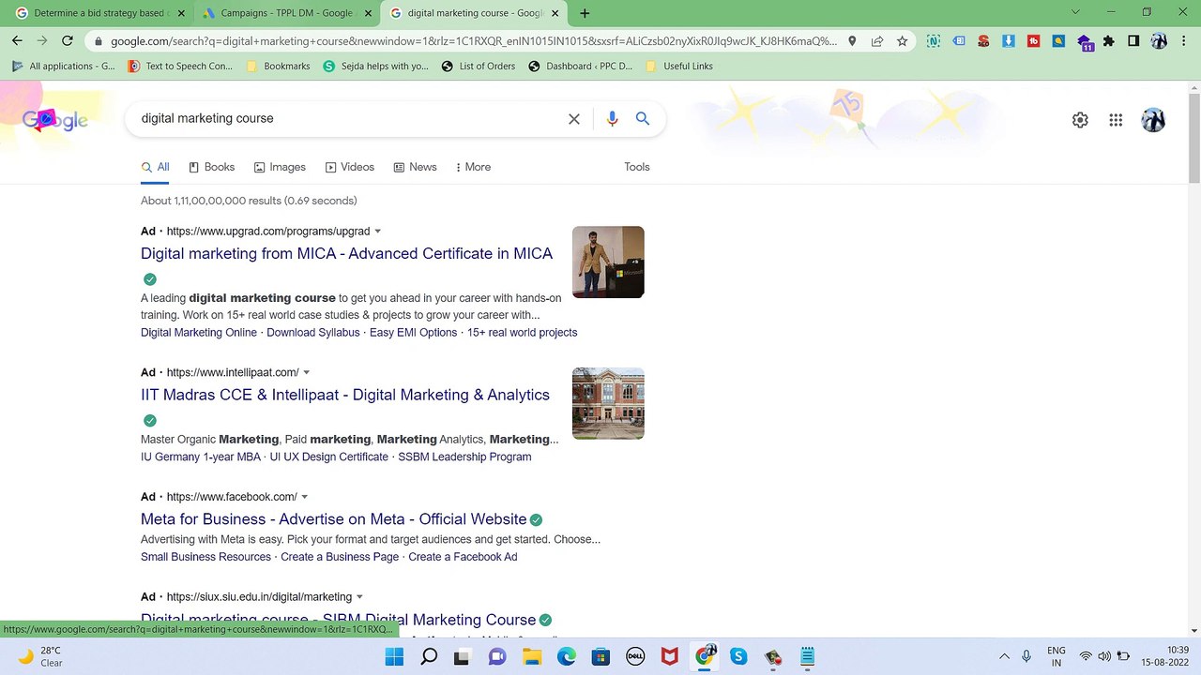This screenshot has height=675, width=1201.
Task: Click Easy EMI Options sitelink
Action: (x=414, y=333)
